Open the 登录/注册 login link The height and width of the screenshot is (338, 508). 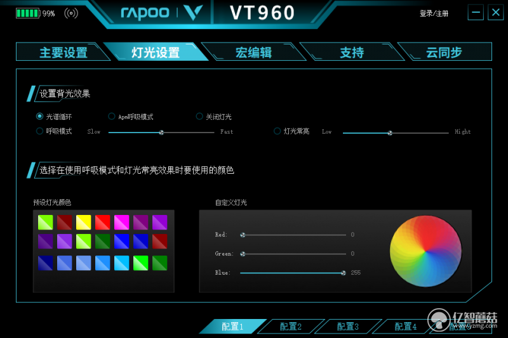click(x=434, y=13)
